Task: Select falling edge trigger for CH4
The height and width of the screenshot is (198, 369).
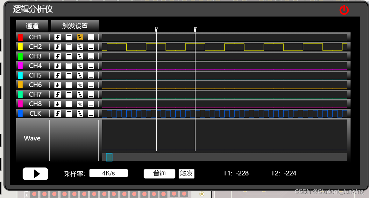Action: [x=80, y=66]
